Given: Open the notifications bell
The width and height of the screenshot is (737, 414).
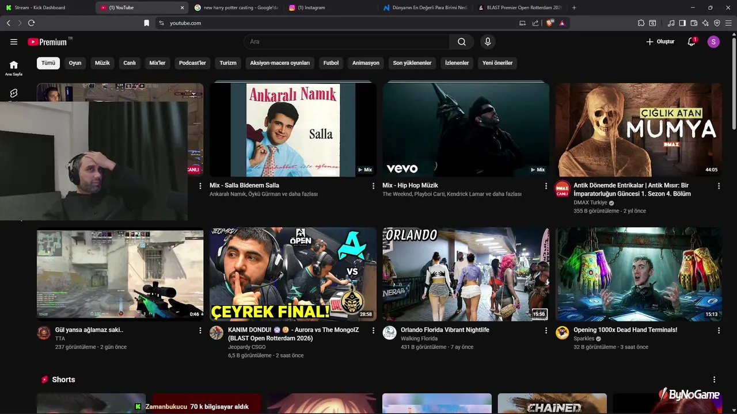Looking at the screenshot, I should [x=692, y=41].
